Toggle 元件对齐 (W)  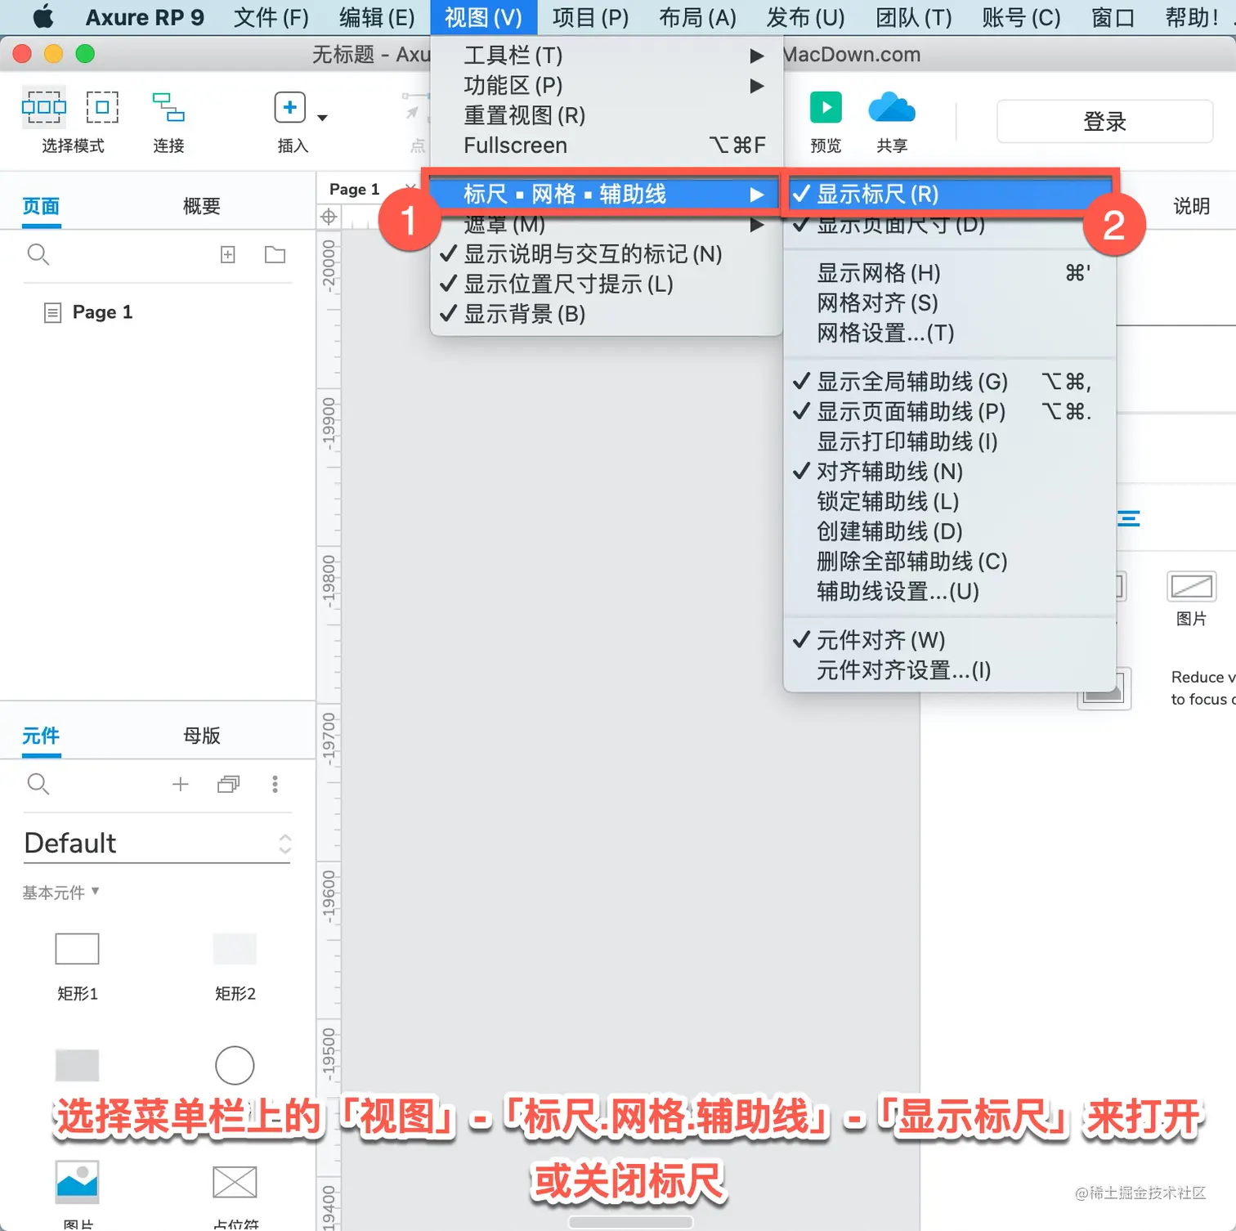coord(950,640)
